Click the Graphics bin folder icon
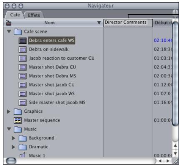Screen dimensions: 179x165 [18, 112]
